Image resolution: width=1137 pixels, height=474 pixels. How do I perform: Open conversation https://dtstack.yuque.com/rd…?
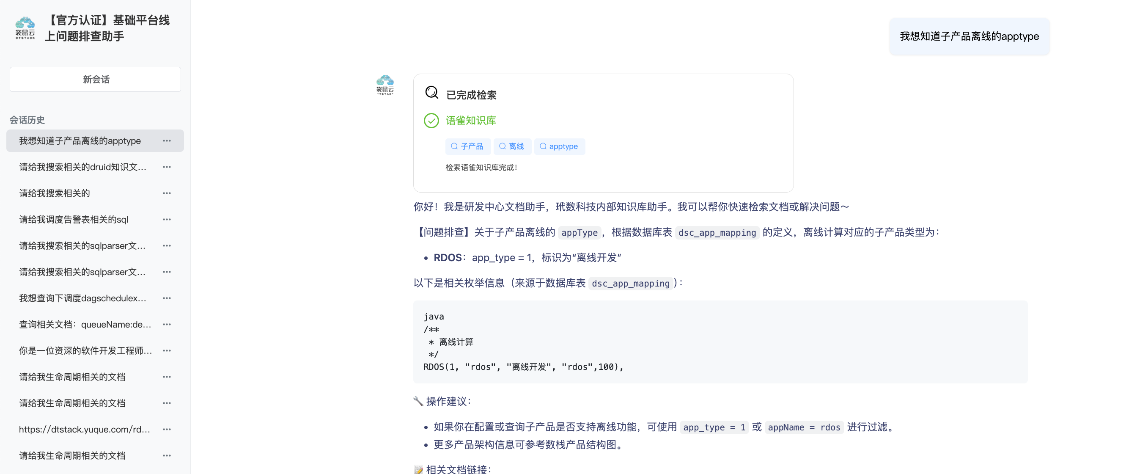95,430
